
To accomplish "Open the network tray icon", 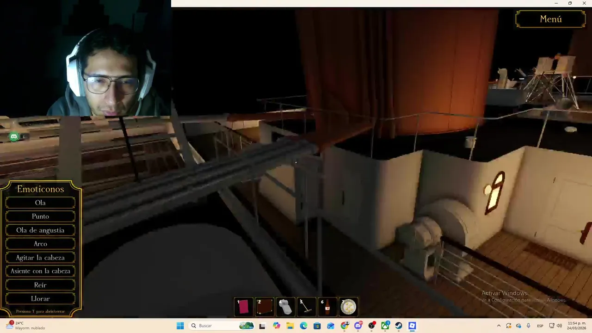I will tap(551, 326).
